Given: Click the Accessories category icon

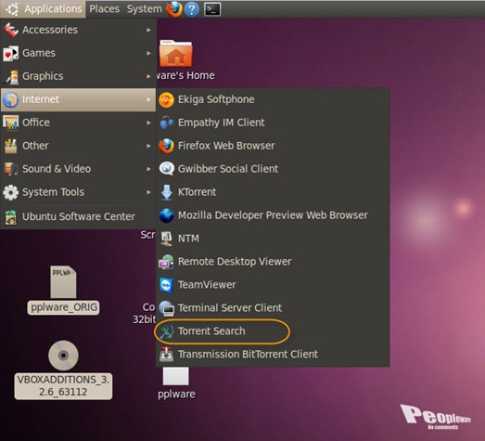Looking at the screenshot, I should 11,30.
